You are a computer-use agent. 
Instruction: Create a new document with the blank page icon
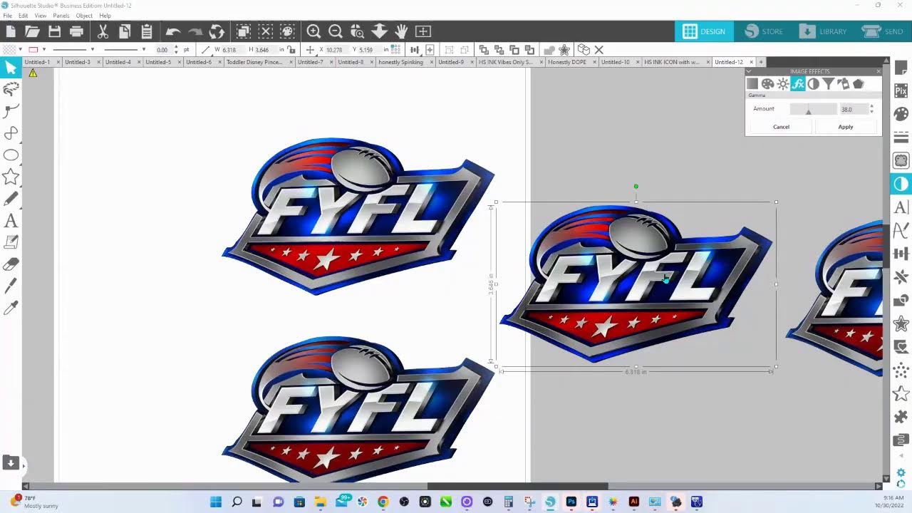pyautogui.click(x=11, y=31)
